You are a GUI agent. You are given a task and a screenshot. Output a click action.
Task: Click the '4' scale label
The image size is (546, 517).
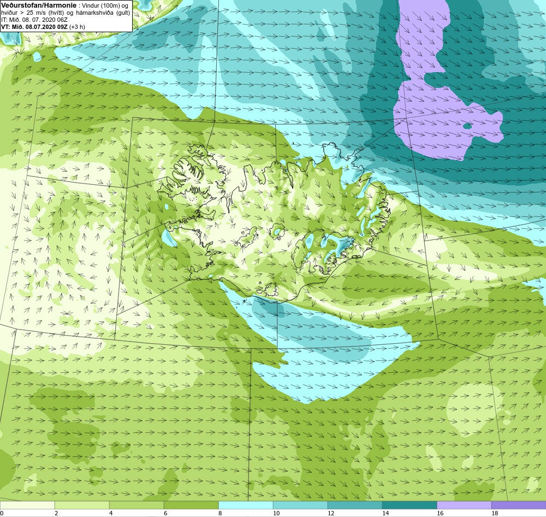[111, 513]
